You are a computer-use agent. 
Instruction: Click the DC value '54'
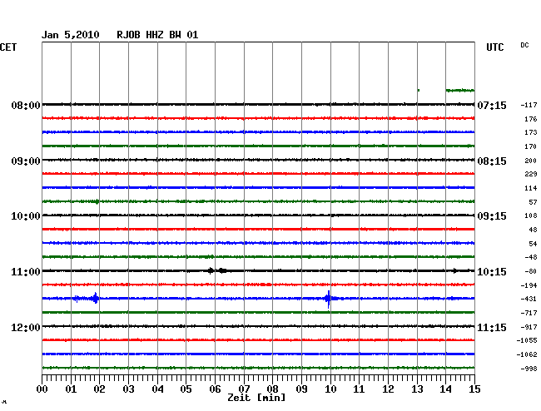point(533,244)
